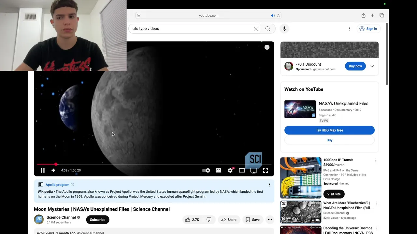417x234 pixels.
Task: Open AirPlay casting icon
Action: 254,170
